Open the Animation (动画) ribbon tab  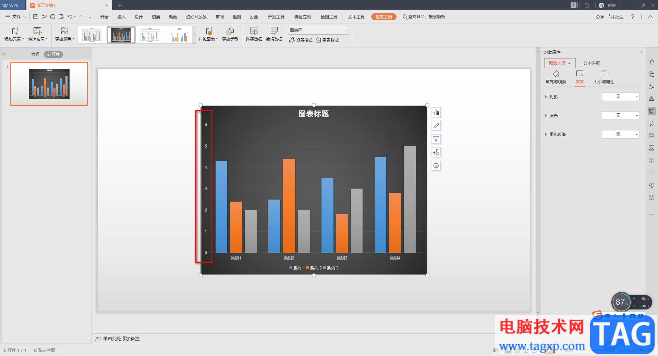(173, 17)
